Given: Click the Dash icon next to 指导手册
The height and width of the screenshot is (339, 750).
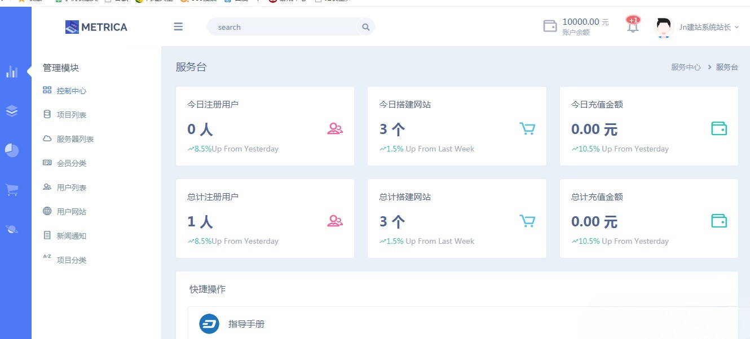Looking at the screenshot, I should click(x=209, y=323).
